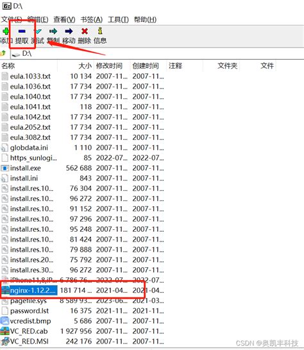Screen dimensions: 304x350
Task: Select file eula.1036.txt
Action: click(x=30, y=87)
